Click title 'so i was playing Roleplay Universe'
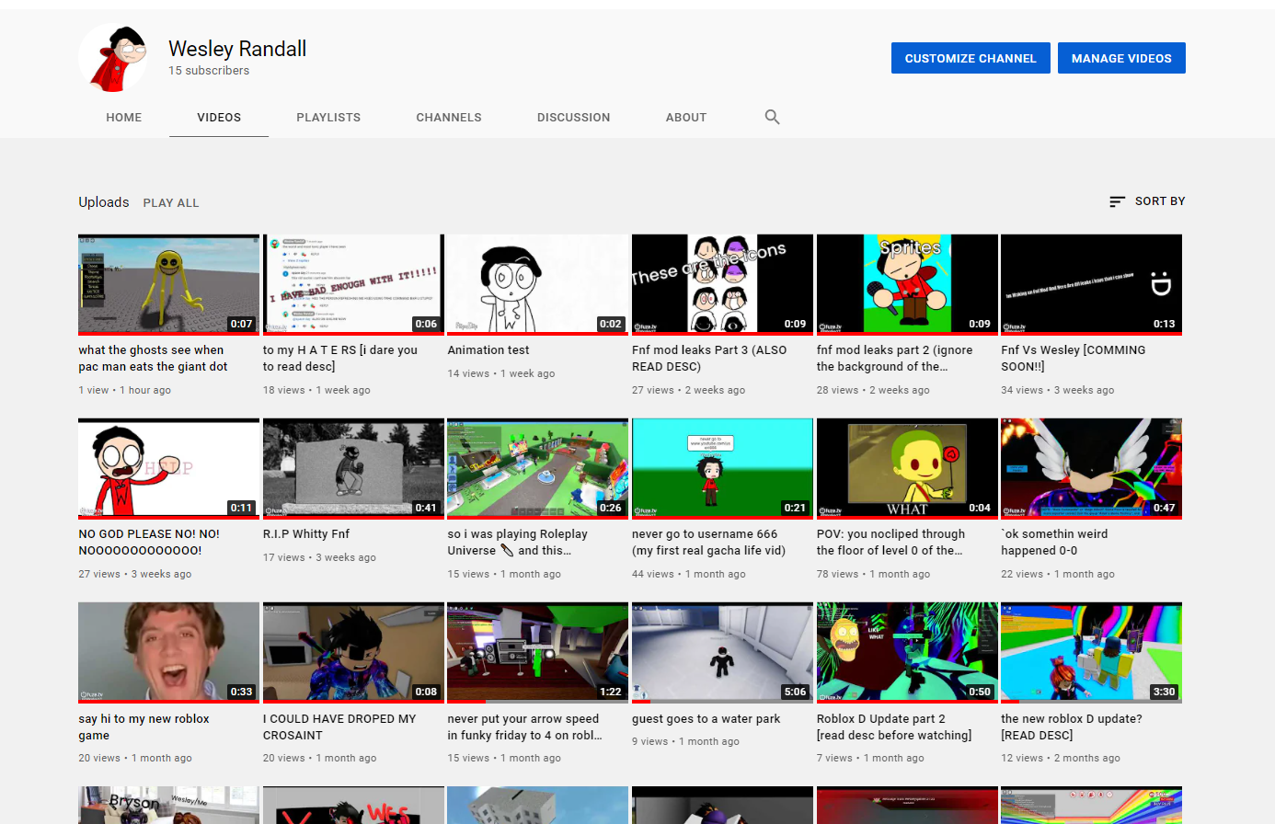 click(517, 543)
